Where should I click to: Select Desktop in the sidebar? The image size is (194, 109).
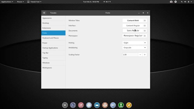coord(53,23)
